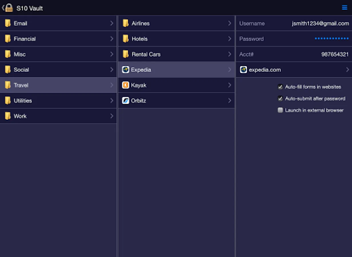The width and height of the screenshot is (352, 257).
Task: Open the Work folder
Action: tap(58, 116)
